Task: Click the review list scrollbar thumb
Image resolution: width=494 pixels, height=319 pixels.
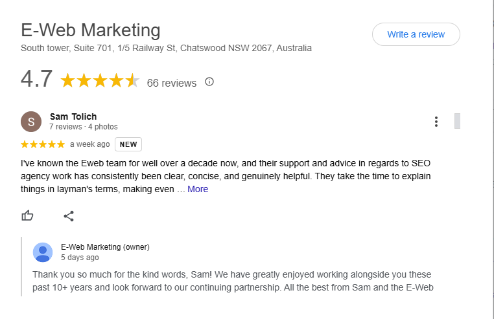Action: (x=457, y=121)
